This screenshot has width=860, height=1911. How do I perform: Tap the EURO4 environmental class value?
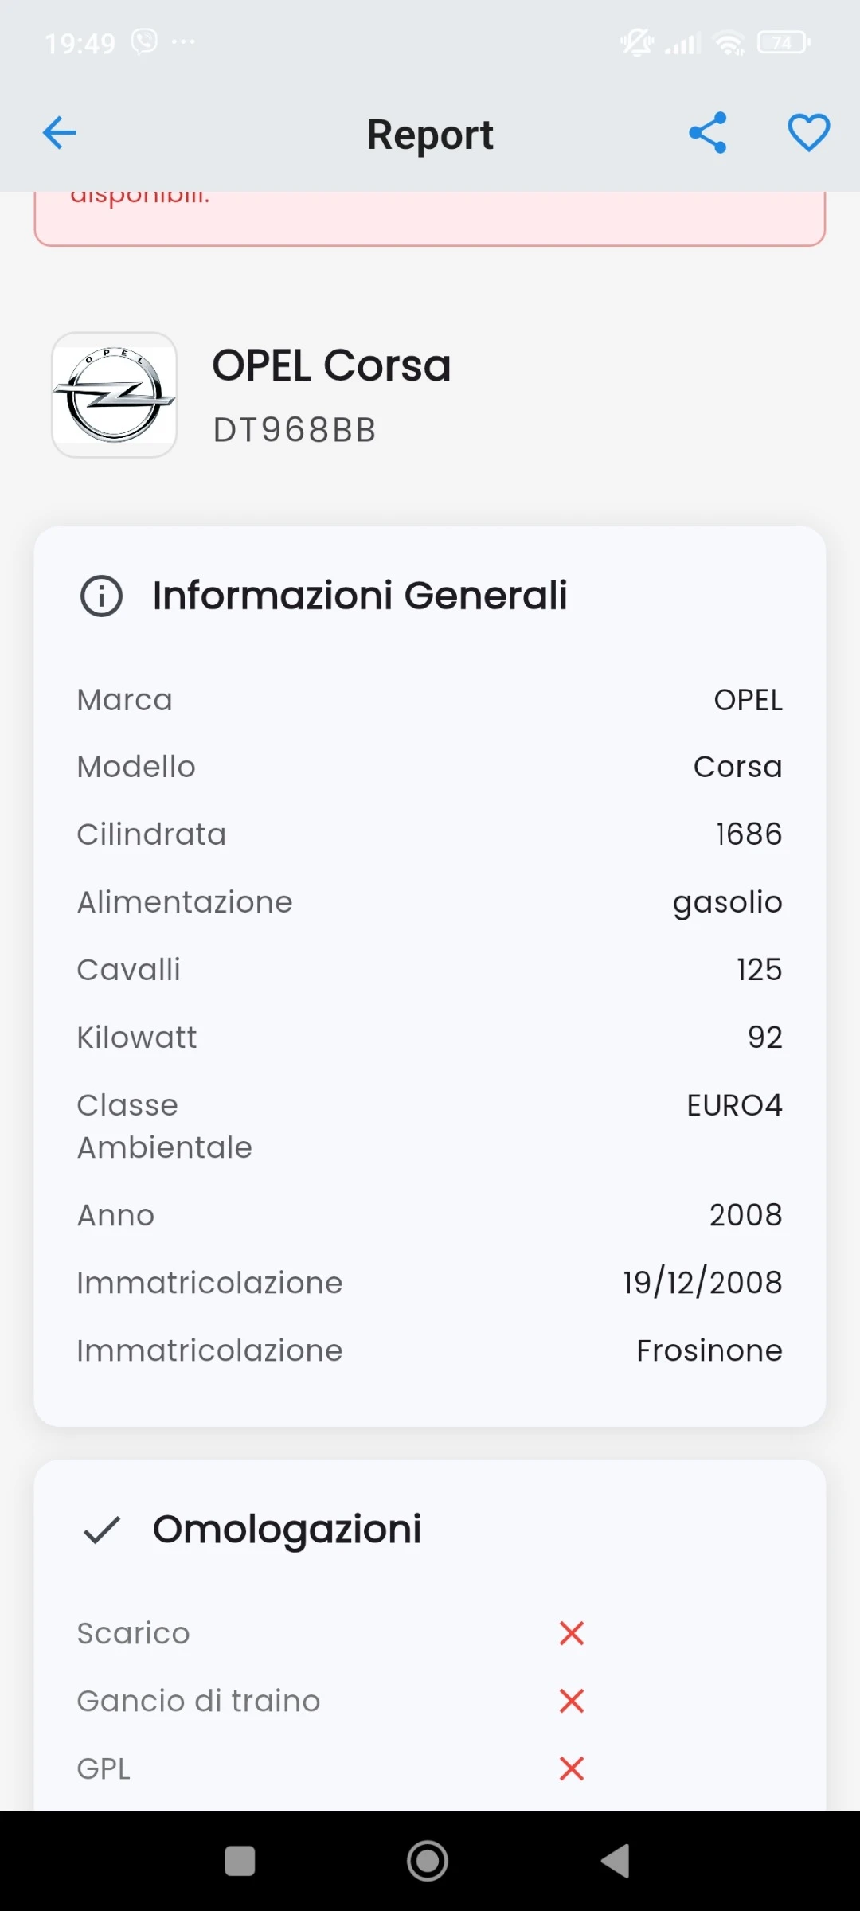[x=734, y=1105]
